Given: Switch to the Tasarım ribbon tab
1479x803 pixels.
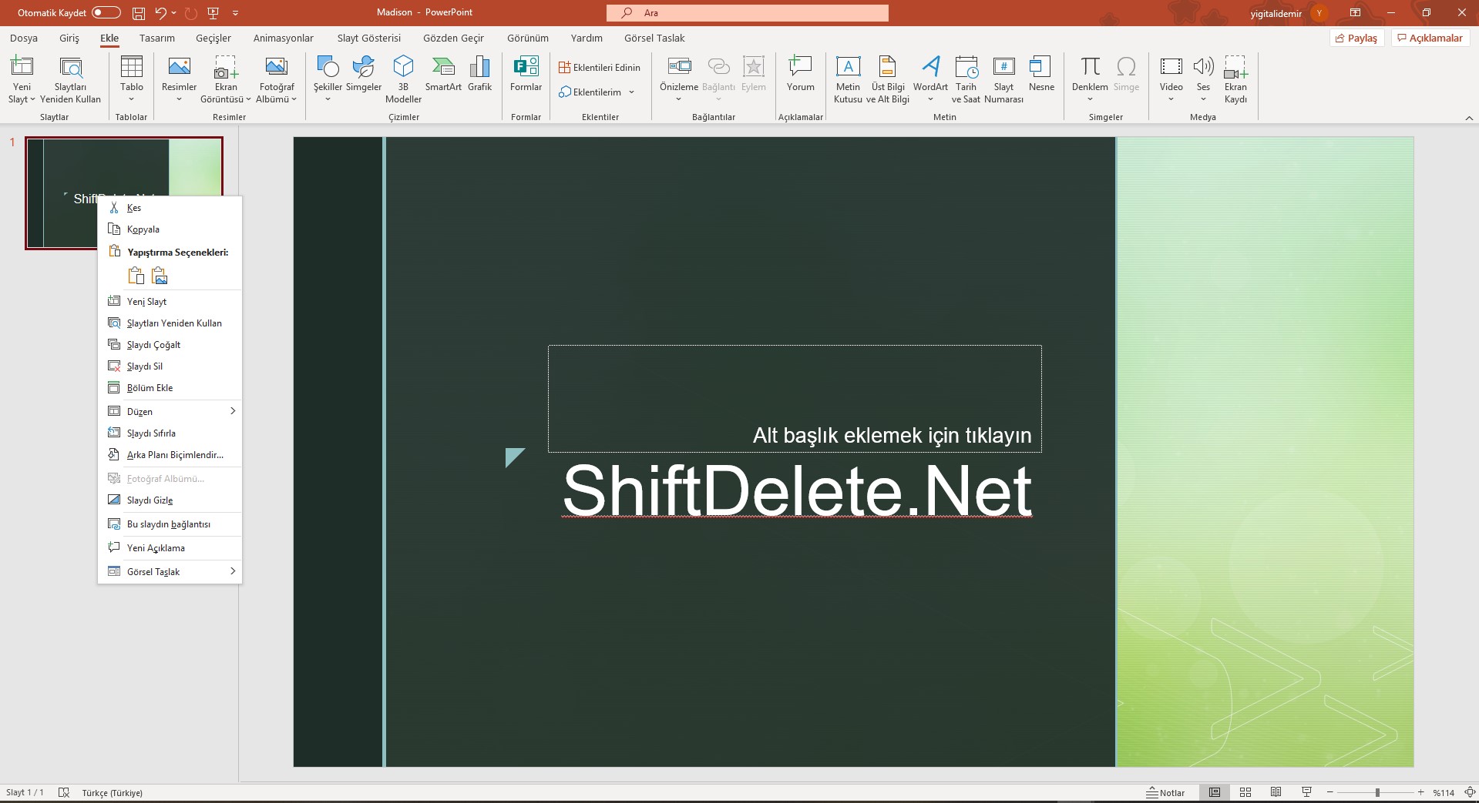Looking at the screenshot, I should 157,38.
